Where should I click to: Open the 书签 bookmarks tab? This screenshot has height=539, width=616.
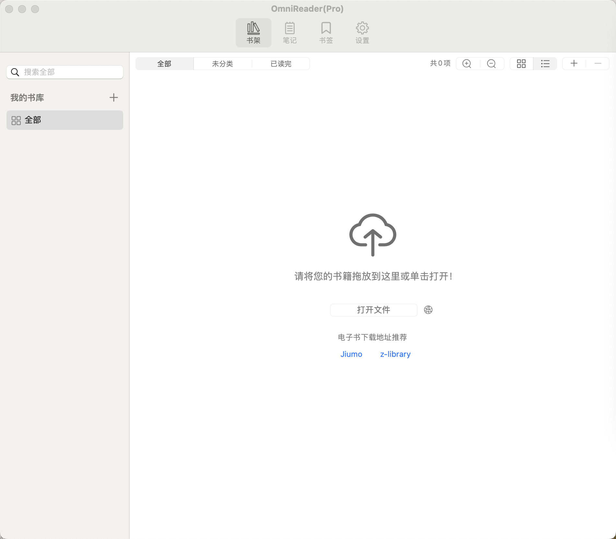click(x=326, y=33)
